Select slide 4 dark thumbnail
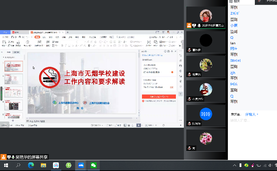This screenshot has width=277, height=171. point(14,105)
